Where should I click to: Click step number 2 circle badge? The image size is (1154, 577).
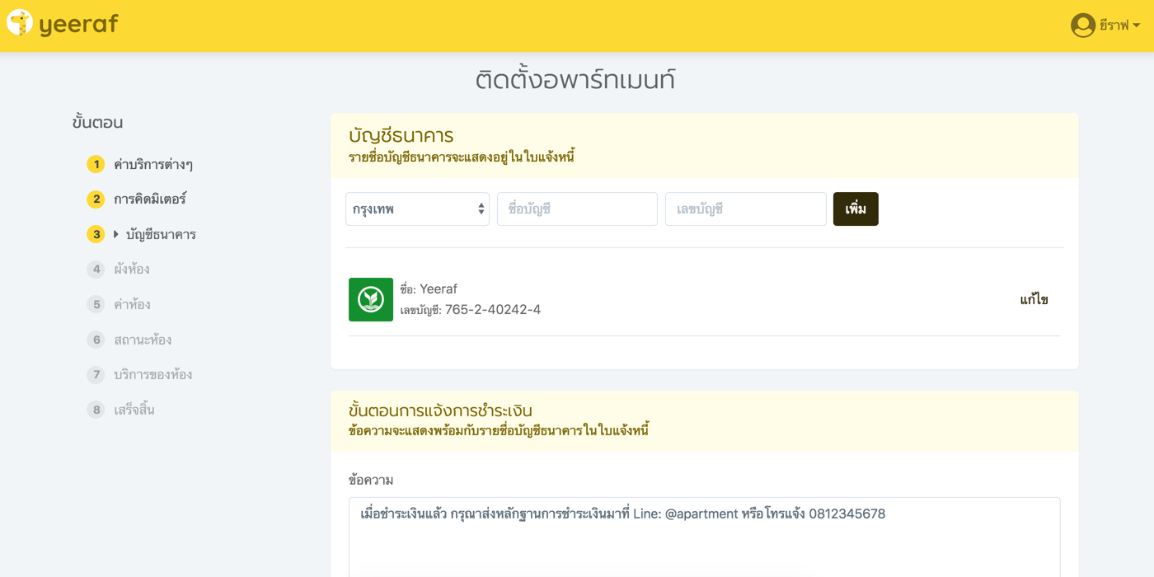click(x=96, y=199)
